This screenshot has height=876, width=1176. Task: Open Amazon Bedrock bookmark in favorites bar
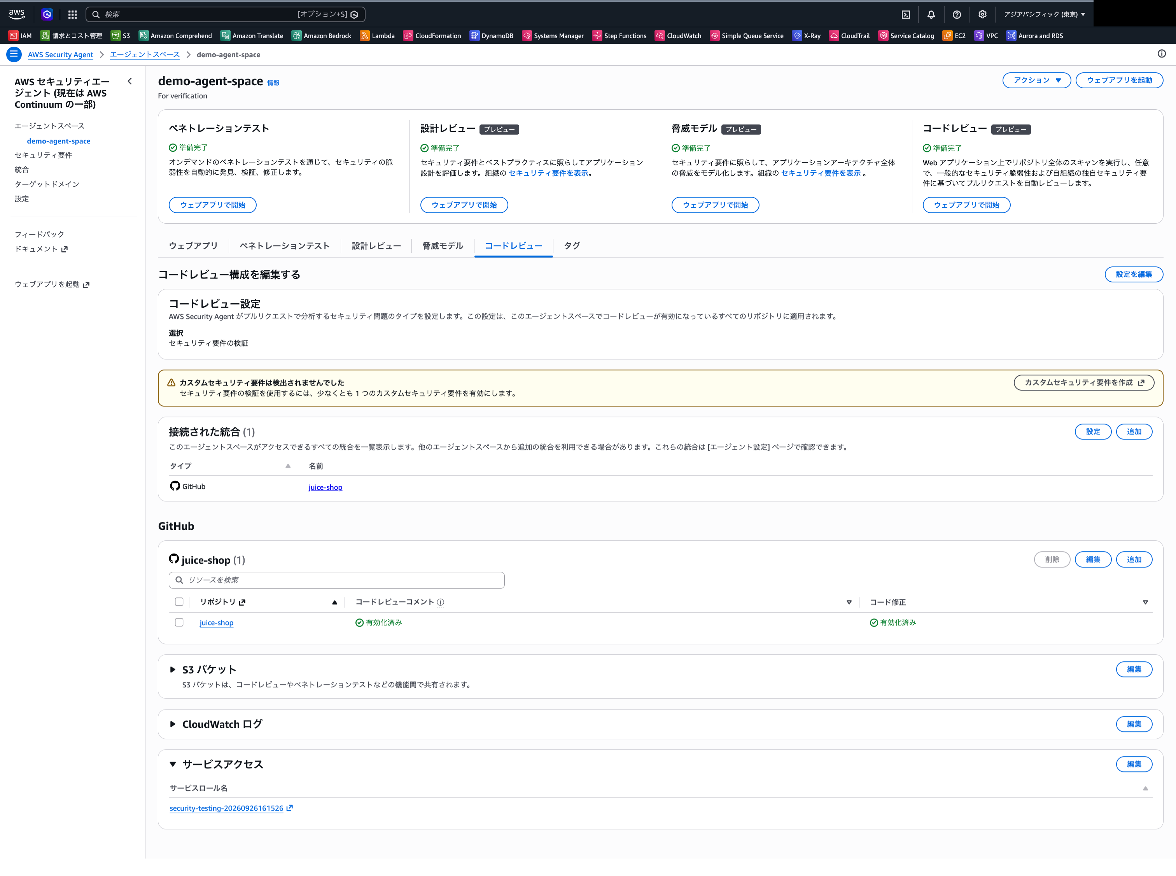pyautogui.click(x=321, y=35)
